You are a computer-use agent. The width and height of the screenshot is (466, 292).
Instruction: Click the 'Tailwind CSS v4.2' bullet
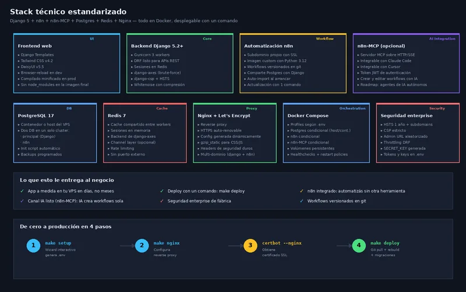tap(36, 61)
